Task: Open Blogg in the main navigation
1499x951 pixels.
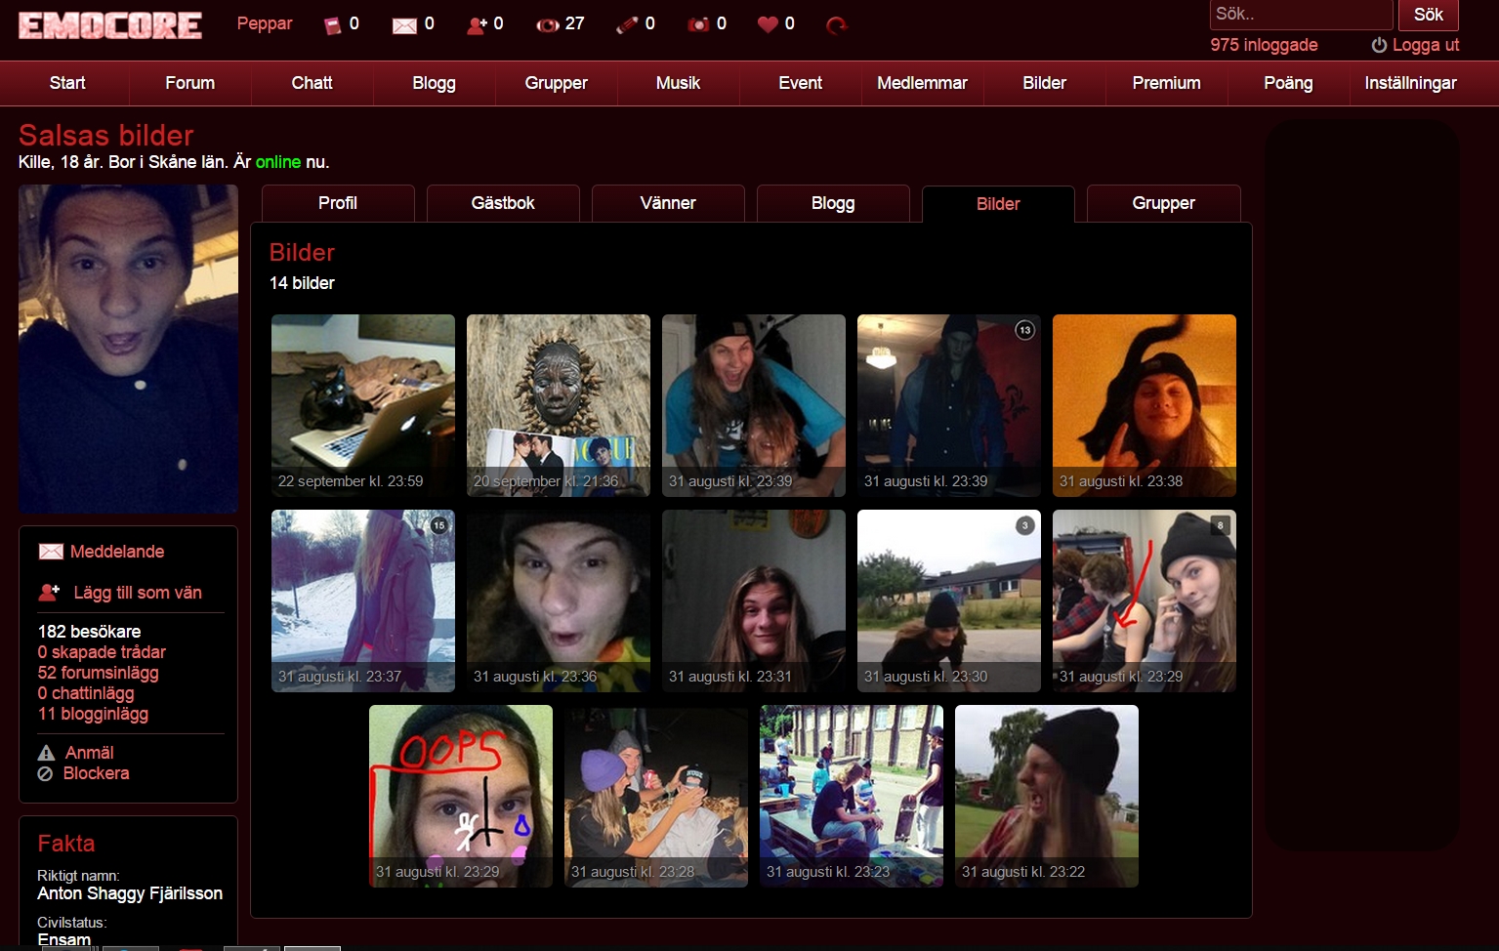Action: 435,83
